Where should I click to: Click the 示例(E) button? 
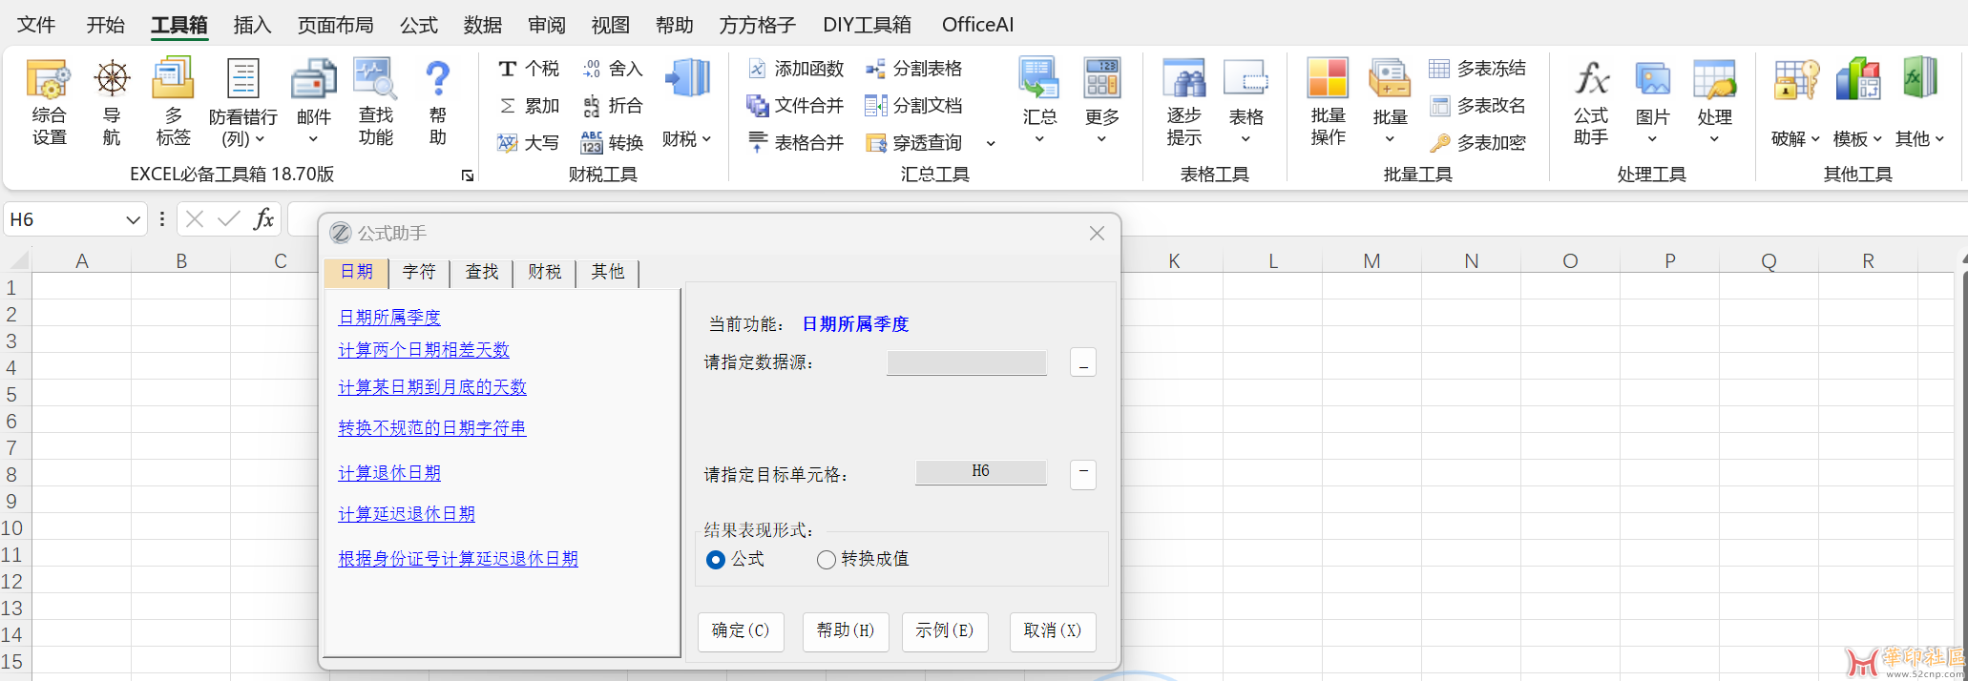pos(945,631)
